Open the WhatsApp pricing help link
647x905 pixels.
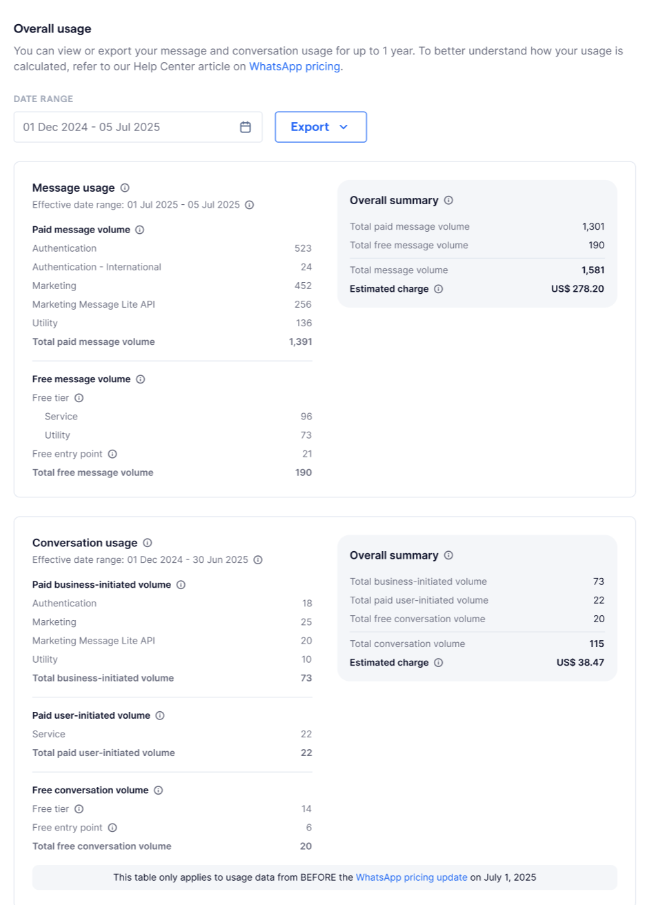[295, 66]
